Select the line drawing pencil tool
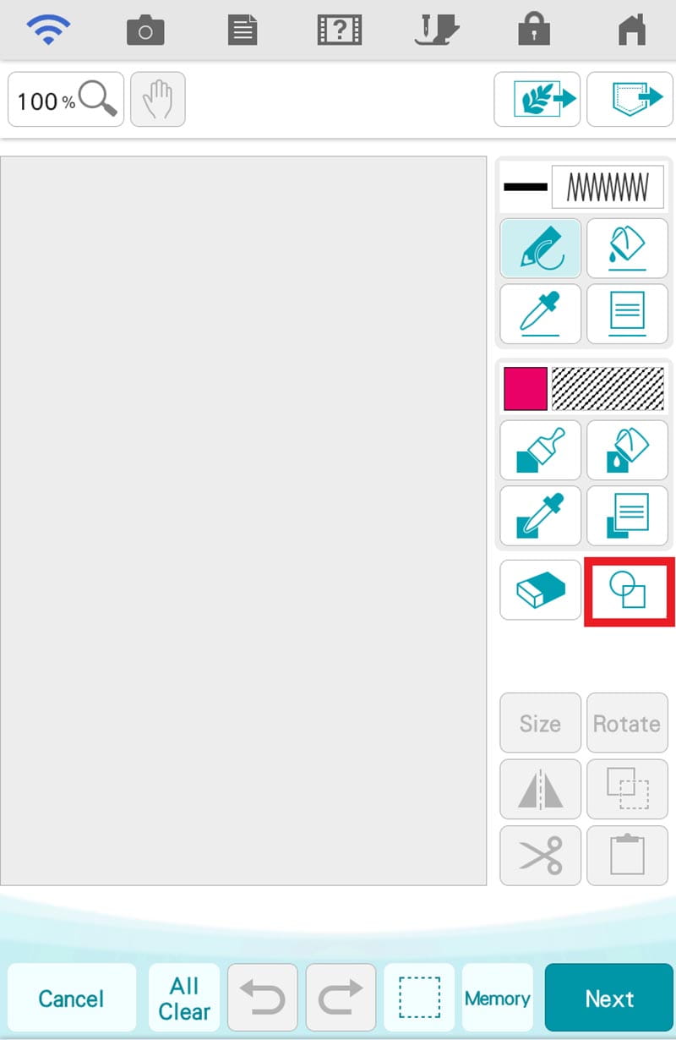 click(x=541, y=249)
